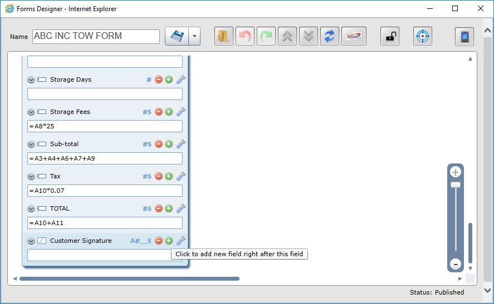Click the Redo arrow in toolbar
This screenshot has width=494, height=304.
tap(266, 37)
